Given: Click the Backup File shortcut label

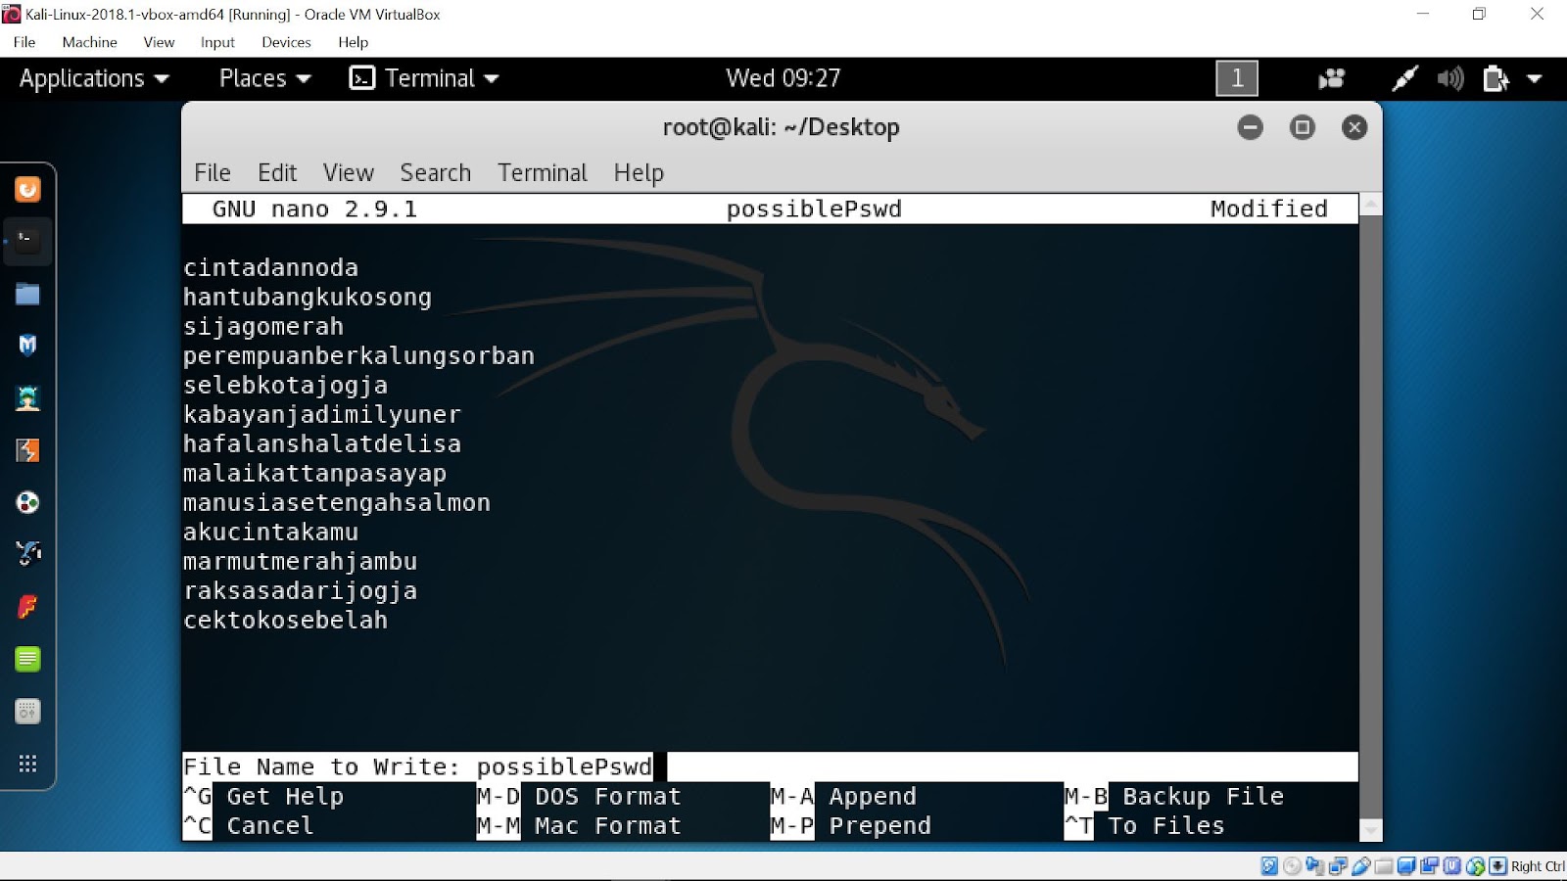Looking at the screenshot, I should tap(1204, 797).
